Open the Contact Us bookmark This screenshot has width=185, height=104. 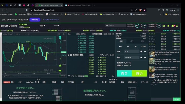123,14
